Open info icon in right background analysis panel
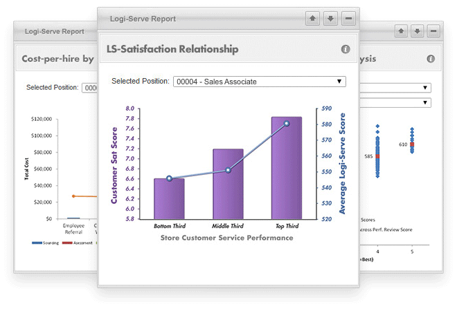The image size is (457, 311). coord(431,59)
